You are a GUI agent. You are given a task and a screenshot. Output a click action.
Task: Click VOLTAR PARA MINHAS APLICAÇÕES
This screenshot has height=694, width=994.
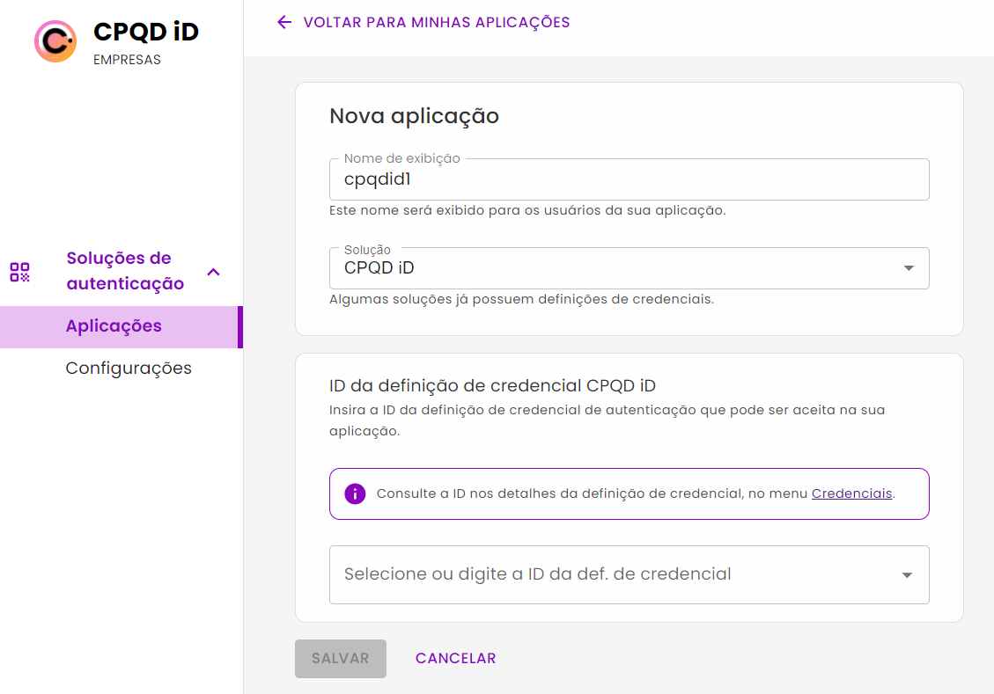pos(438,22)
